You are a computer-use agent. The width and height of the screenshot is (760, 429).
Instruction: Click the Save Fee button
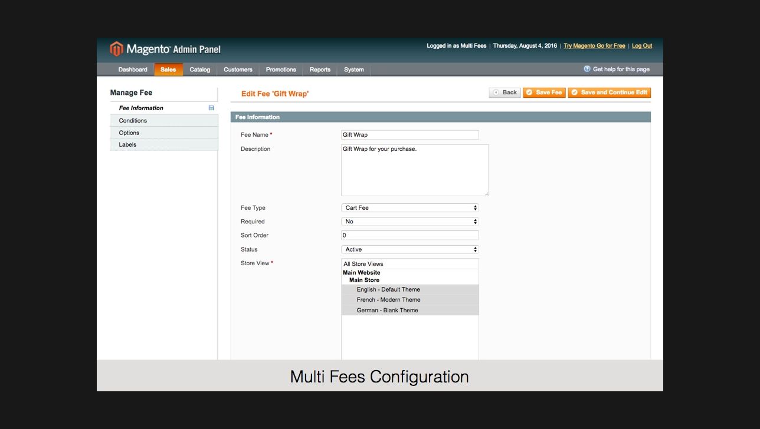pos(544,93)
